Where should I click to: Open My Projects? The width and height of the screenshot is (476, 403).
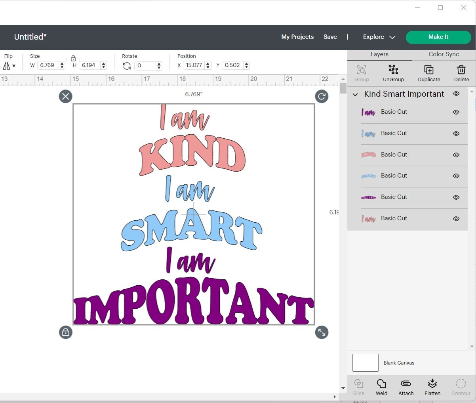click(297, 37)
